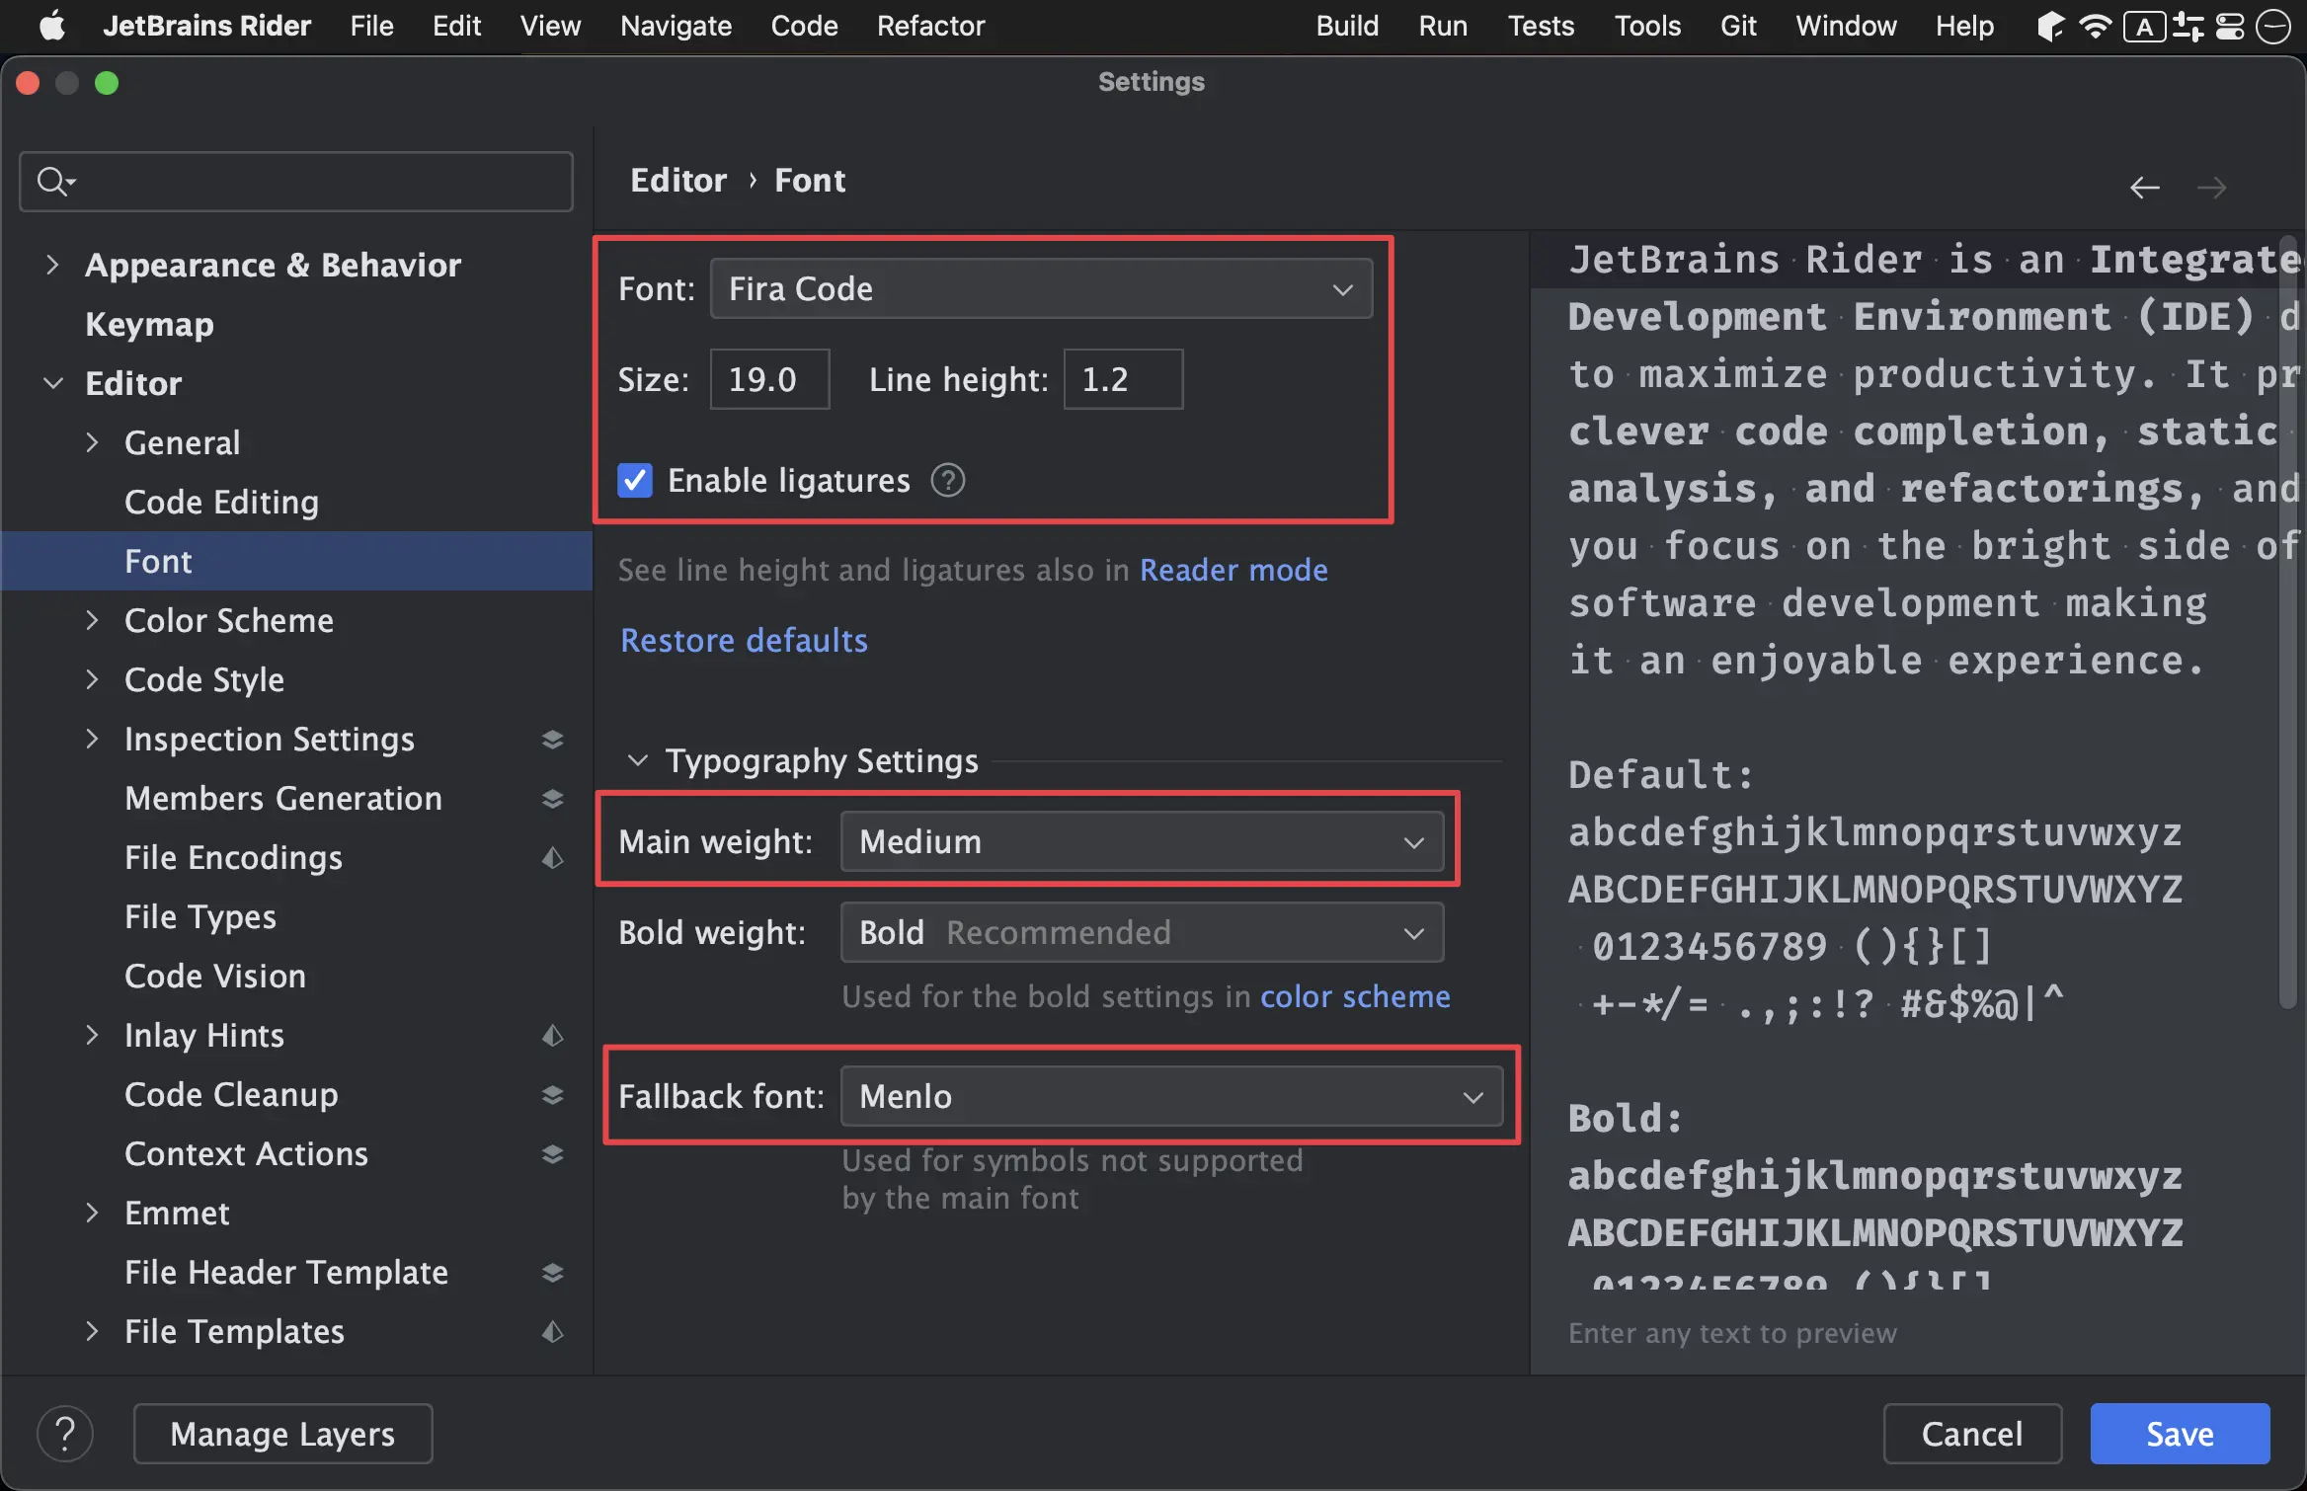Screen dimensions: 2307x1491
Task: Open the Bold weight dropdown
Action: click(1142, 933)
